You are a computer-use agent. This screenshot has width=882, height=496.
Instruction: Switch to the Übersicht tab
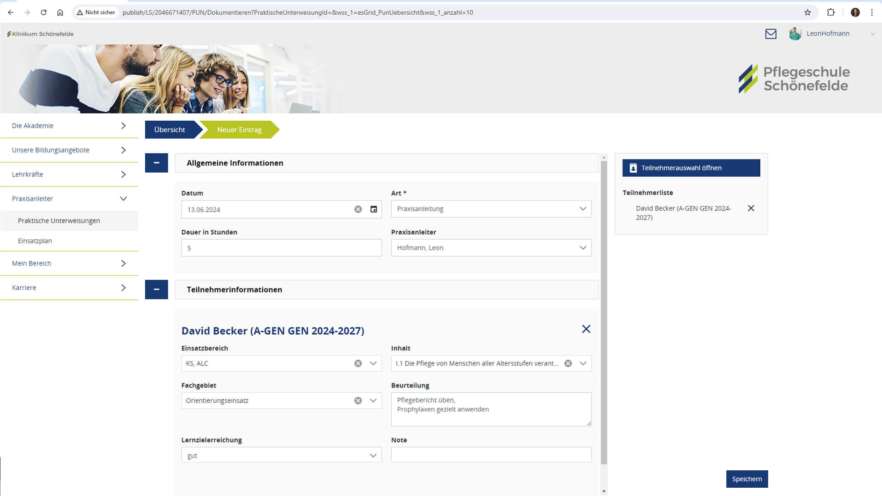pyautogui.click(x=170, y=130)
